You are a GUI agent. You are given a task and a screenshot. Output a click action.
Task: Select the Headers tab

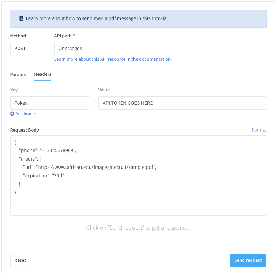(x=43, y=74)
